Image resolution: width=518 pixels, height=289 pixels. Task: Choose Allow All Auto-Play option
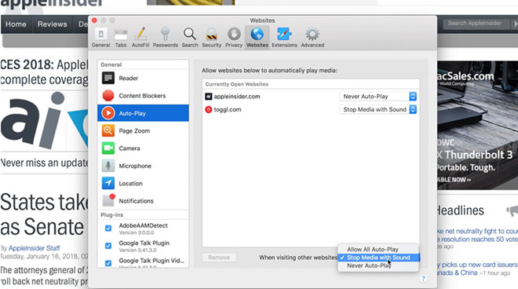(x=378, y=249)
